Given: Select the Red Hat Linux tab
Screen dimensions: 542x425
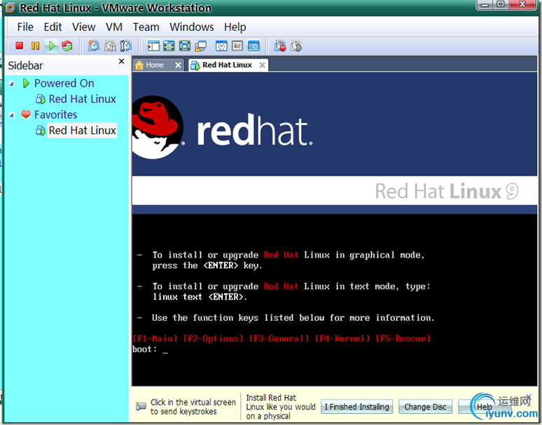Looking at the screenshot, I should click(x=227, y=65).
